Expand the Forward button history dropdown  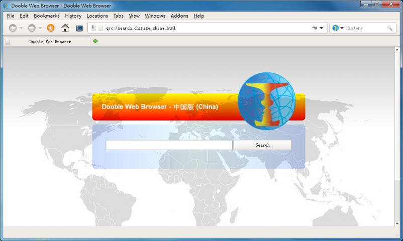point(40,28)
